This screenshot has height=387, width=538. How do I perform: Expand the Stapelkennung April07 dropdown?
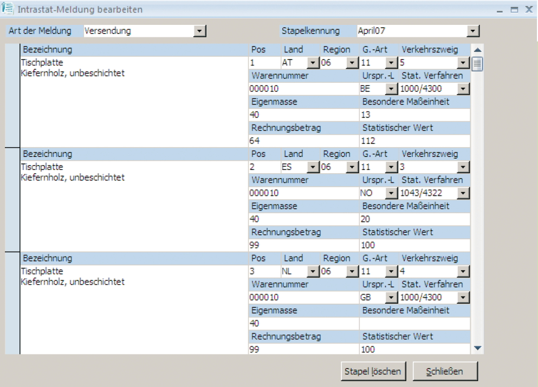(x=473, y=31)
